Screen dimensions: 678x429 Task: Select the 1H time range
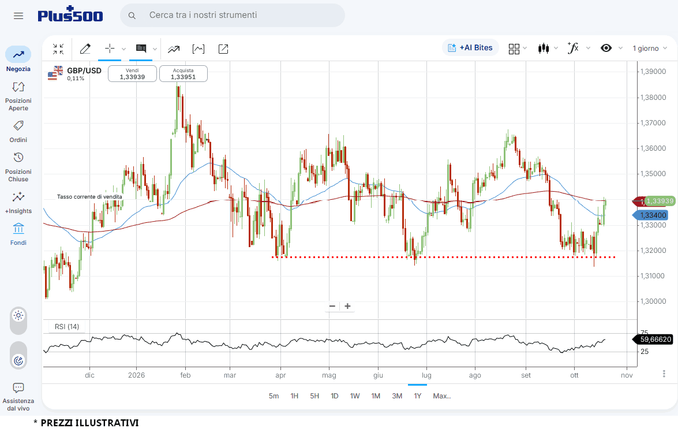pyautogui.click(x=294, y=396)
